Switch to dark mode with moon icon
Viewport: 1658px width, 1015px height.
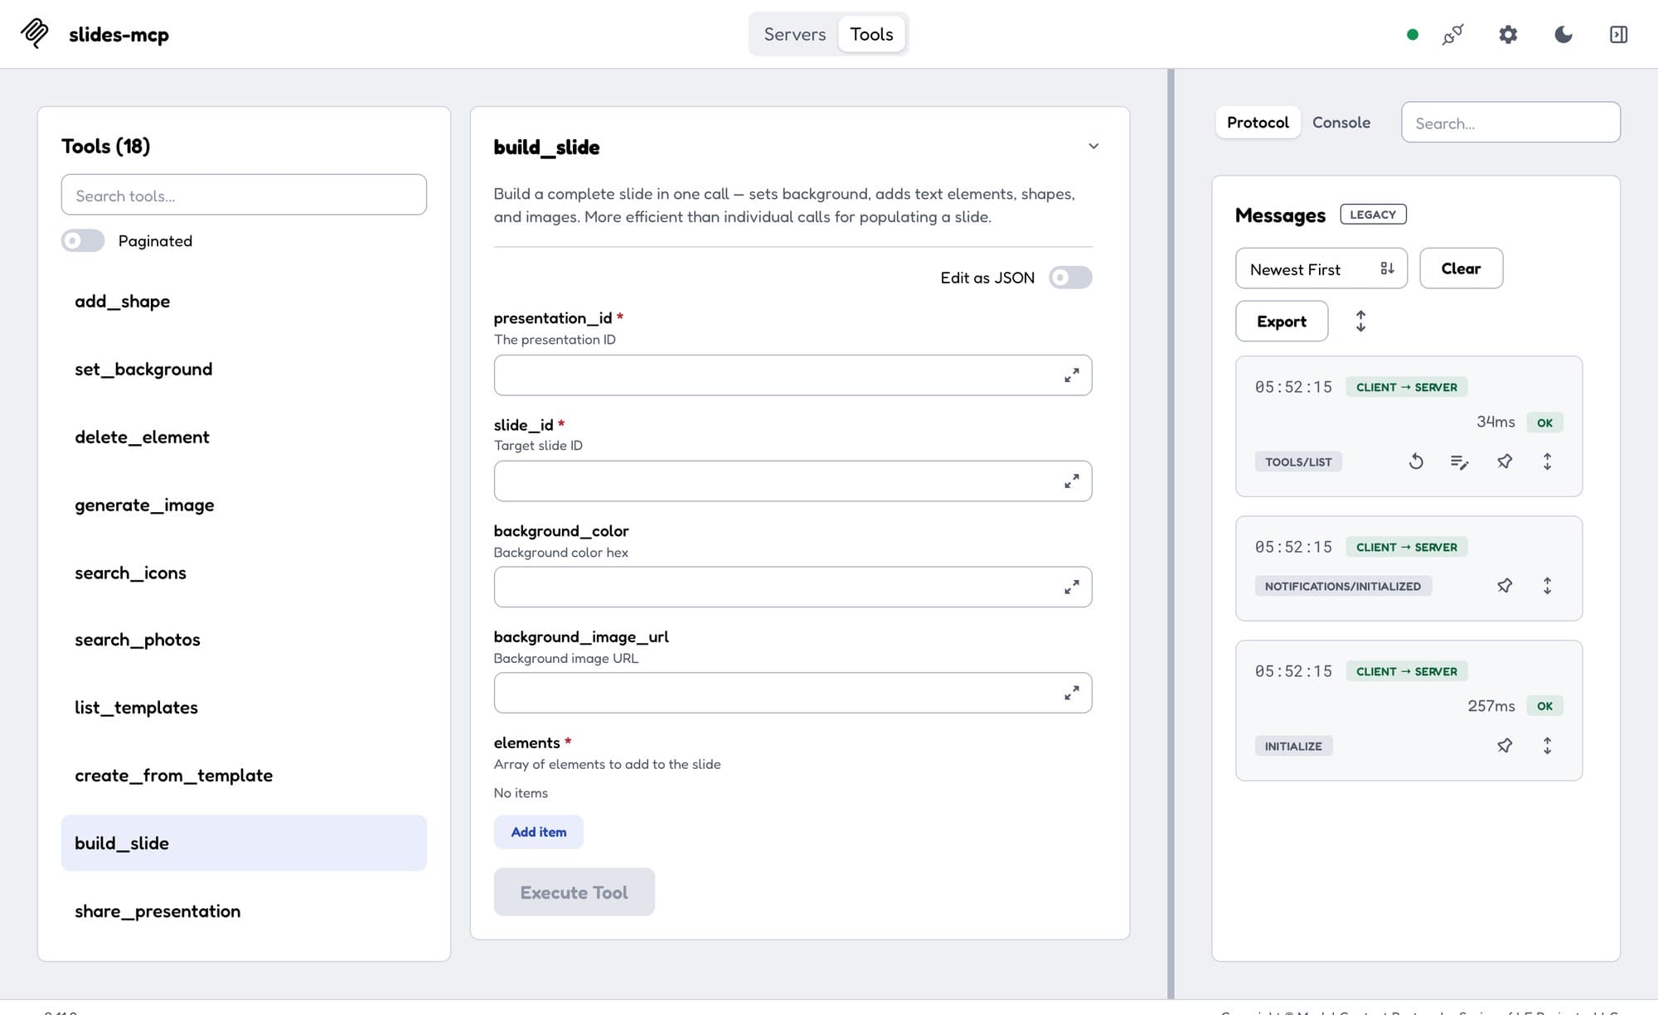coord(1563,35)
